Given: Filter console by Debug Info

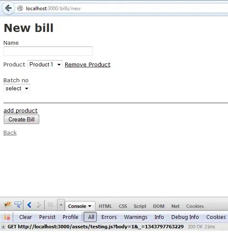Looking at the screenshot, I should (185, 217).
